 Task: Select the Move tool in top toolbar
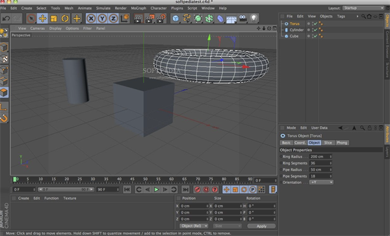pos(42,18)
